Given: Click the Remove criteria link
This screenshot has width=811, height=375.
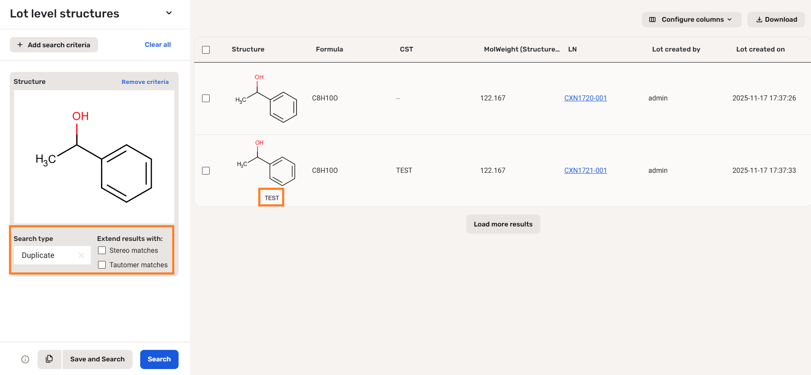Looking at the screenshot, I should 145,82.
